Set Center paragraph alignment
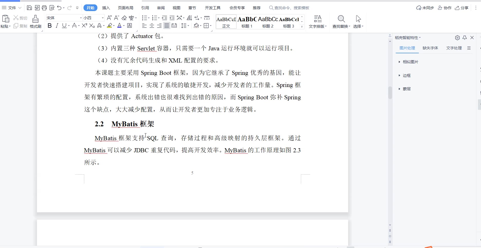This screenshot has width=481, height=248. coord(152,25)
